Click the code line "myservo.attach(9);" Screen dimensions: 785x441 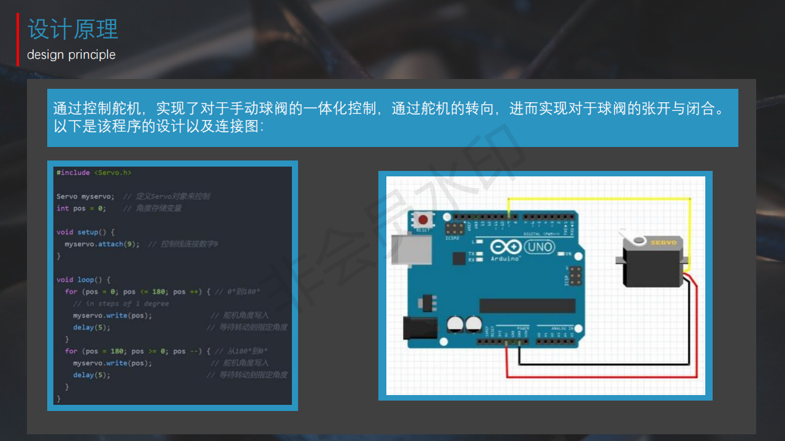[x=102, y=244]
